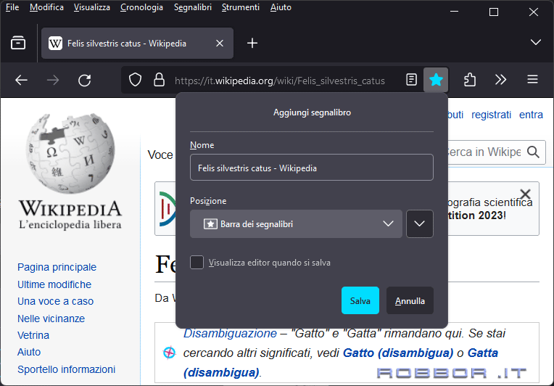This screenshot has height=386, width=554.
Task: Click the Aggiungi segnalibro panel title
Action: pos(312,112)
